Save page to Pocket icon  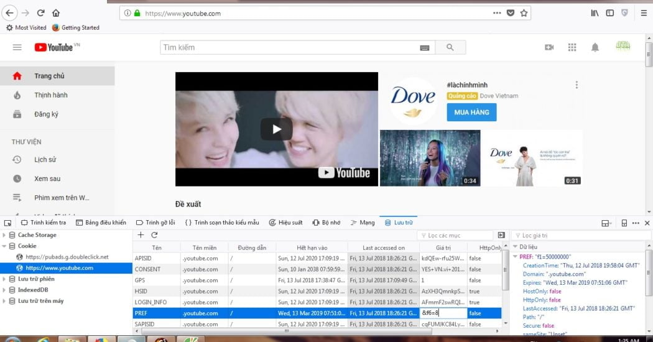point(510,13)
